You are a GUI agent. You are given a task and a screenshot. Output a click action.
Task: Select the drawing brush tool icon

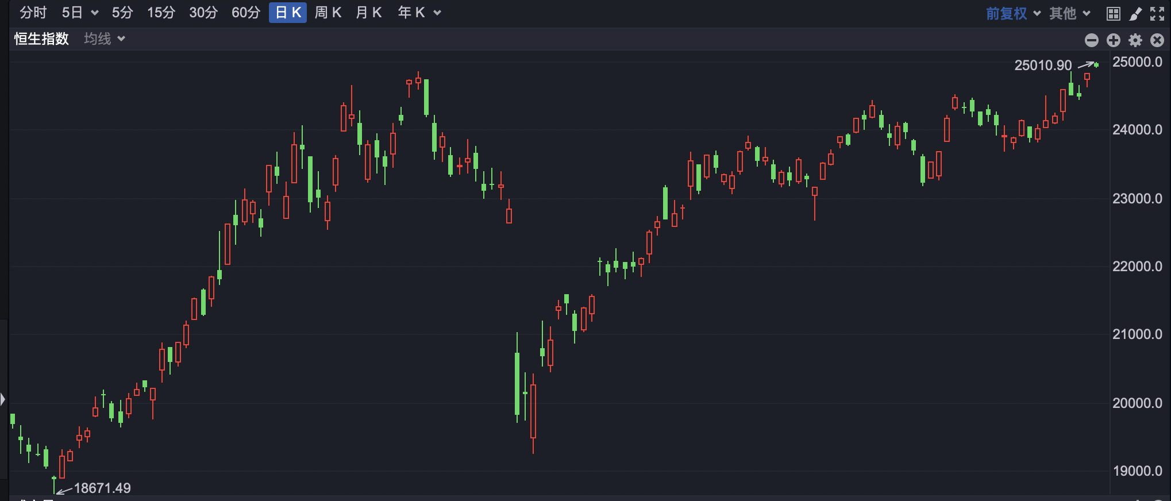click(x=1135, y=14)
